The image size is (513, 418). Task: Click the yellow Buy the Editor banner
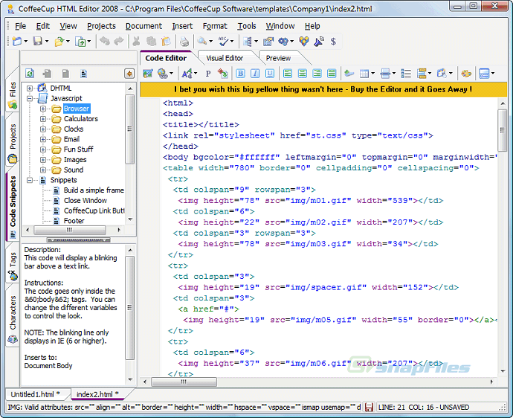323,89
